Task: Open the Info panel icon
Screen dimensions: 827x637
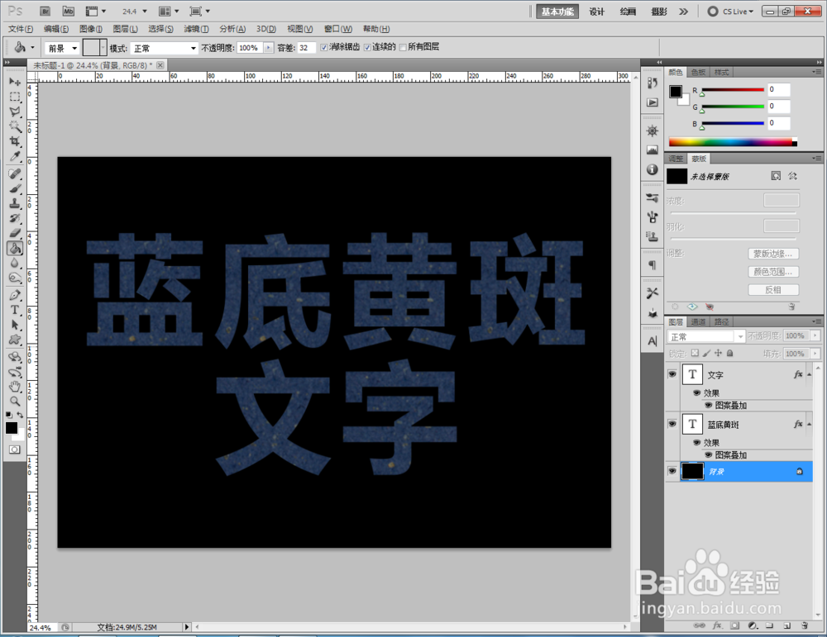Action: [653, 169]
